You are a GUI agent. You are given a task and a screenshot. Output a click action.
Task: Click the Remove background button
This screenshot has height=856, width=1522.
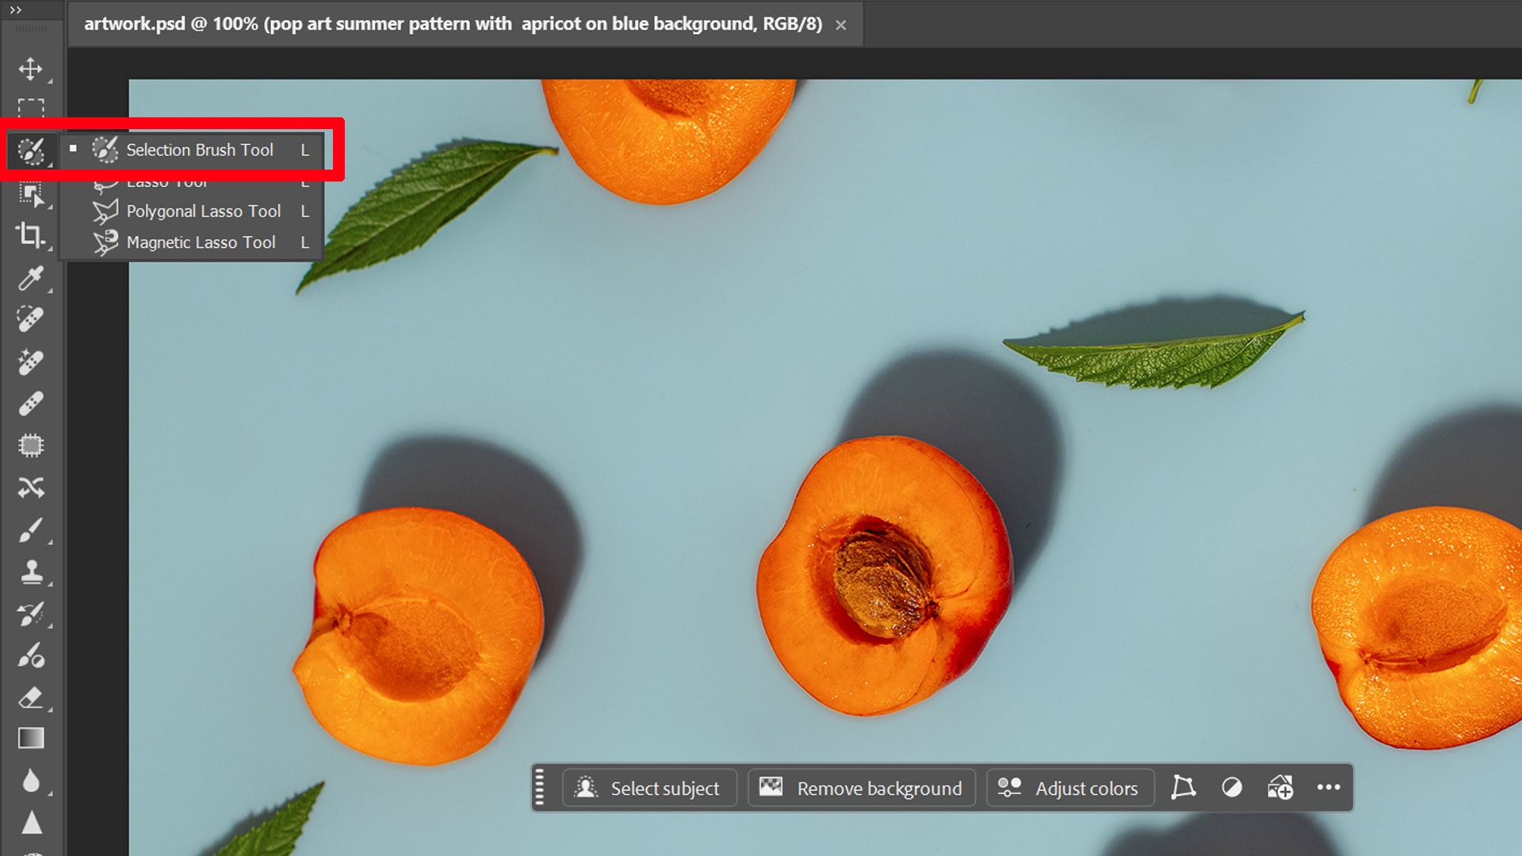tap(862, 788)
